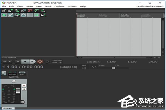Click the 4/4 time signature field
This screenshot has width=166, height=110.
[94, 67]
